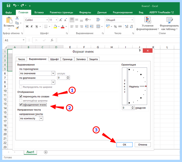Toggle Bold (Ж) formatting

pos(27,26)
